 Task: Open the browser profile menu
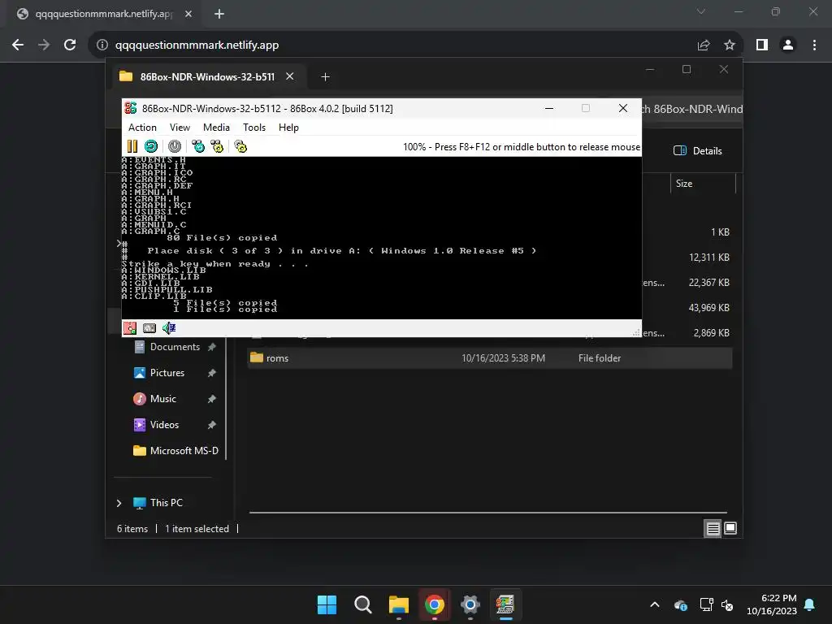point(788,45)
